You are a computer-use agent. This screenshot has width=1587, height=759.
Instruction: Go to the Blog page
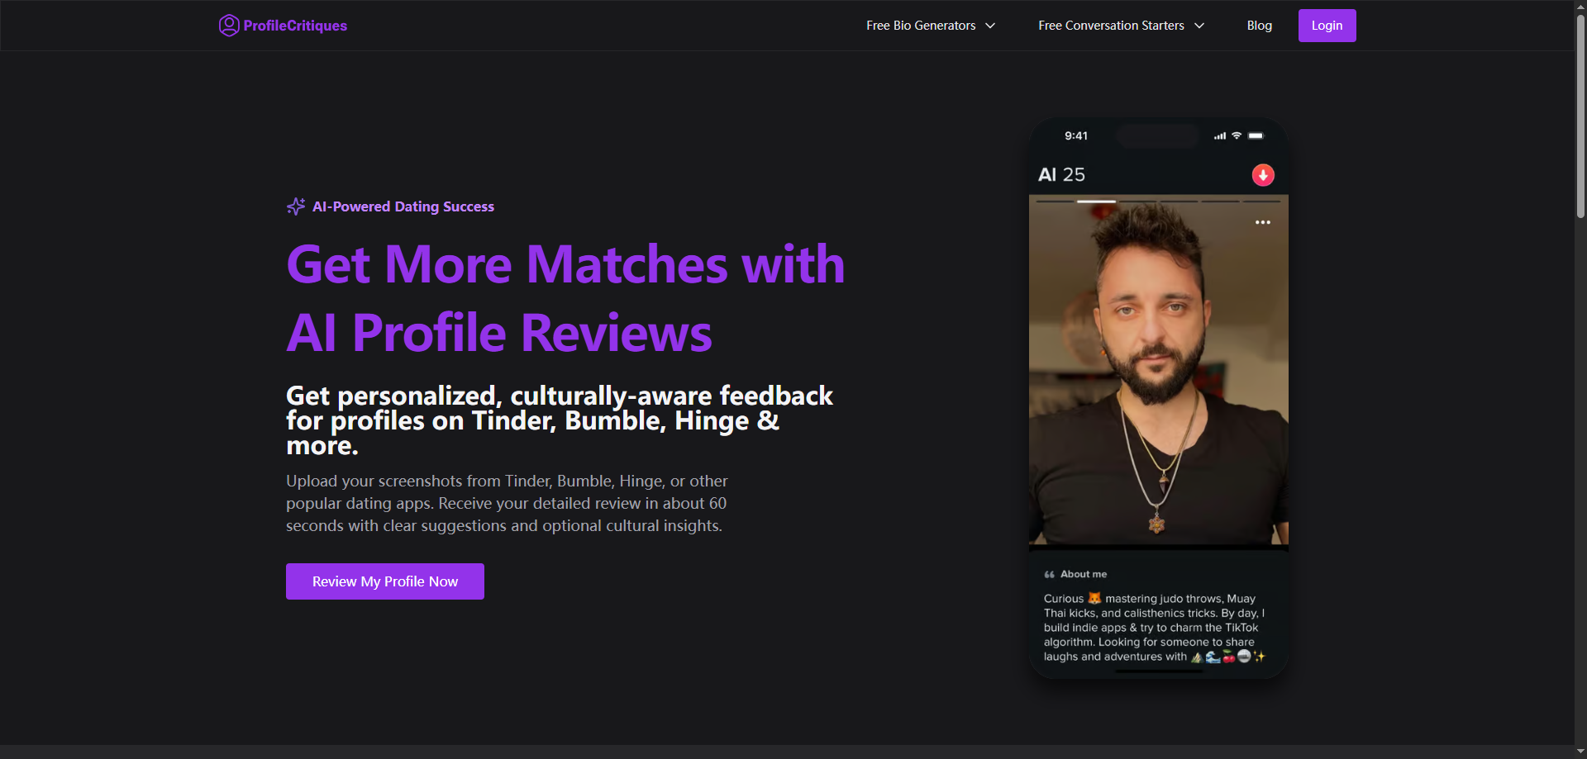tap(1259, 26)
